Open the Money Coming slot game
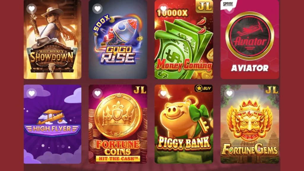This screenshot has width=304, height=171. (184, 39)
